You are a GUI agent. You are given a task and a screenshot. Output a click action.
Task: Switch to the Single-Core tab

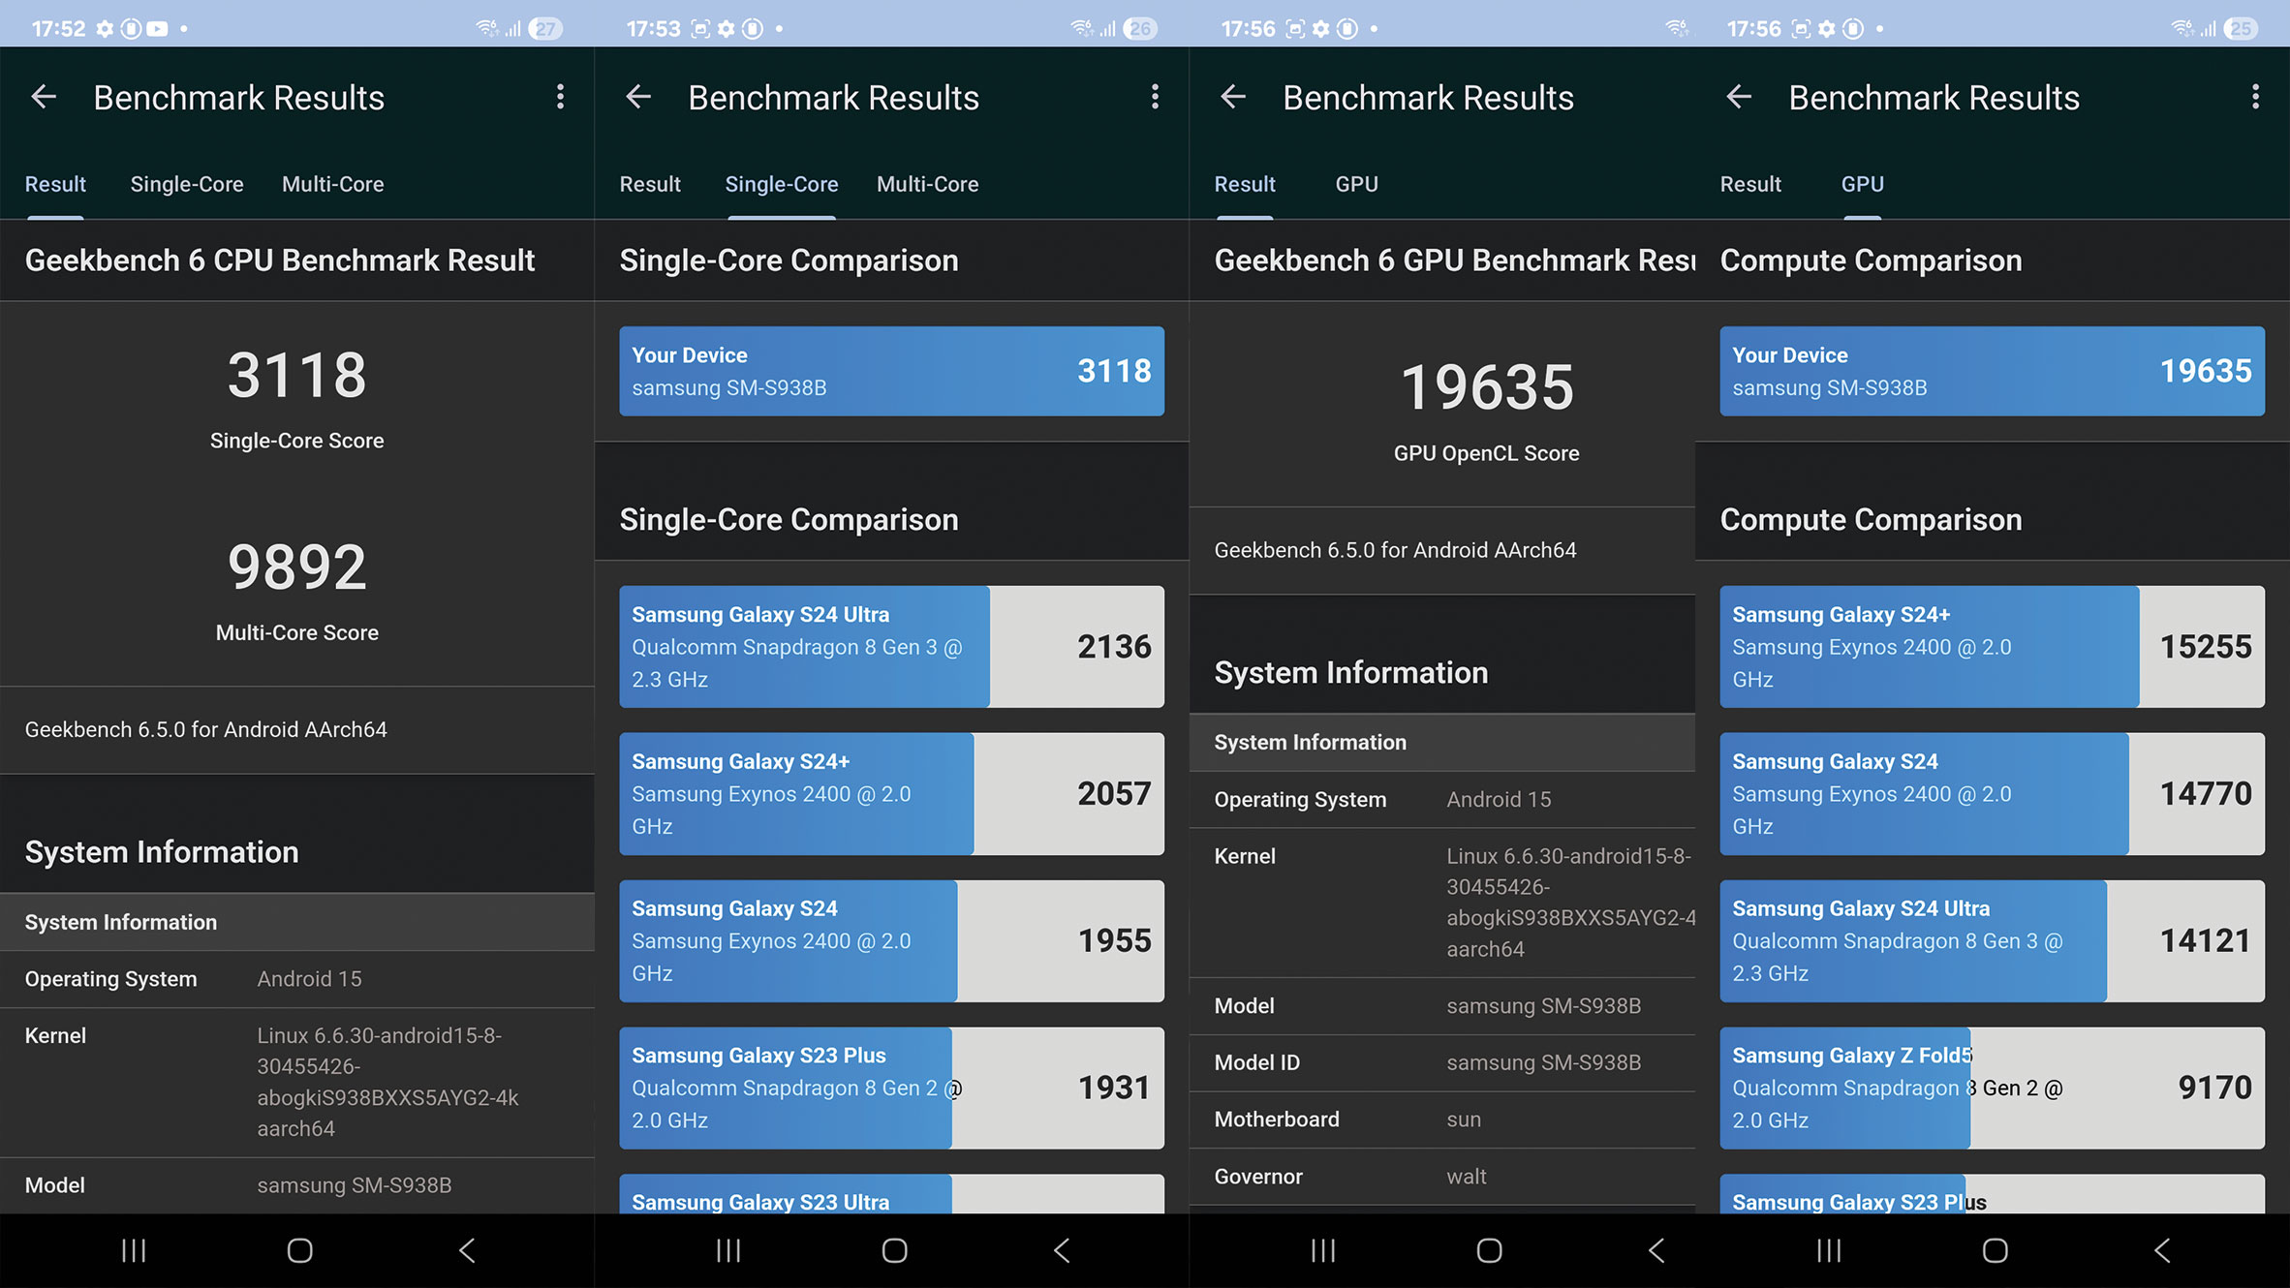187,184
